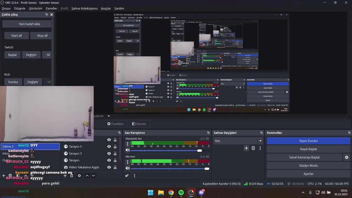Open the Yardım menu
Image resolution: width=352 pixels, height=198 pixels.
[x=119, y=9]
